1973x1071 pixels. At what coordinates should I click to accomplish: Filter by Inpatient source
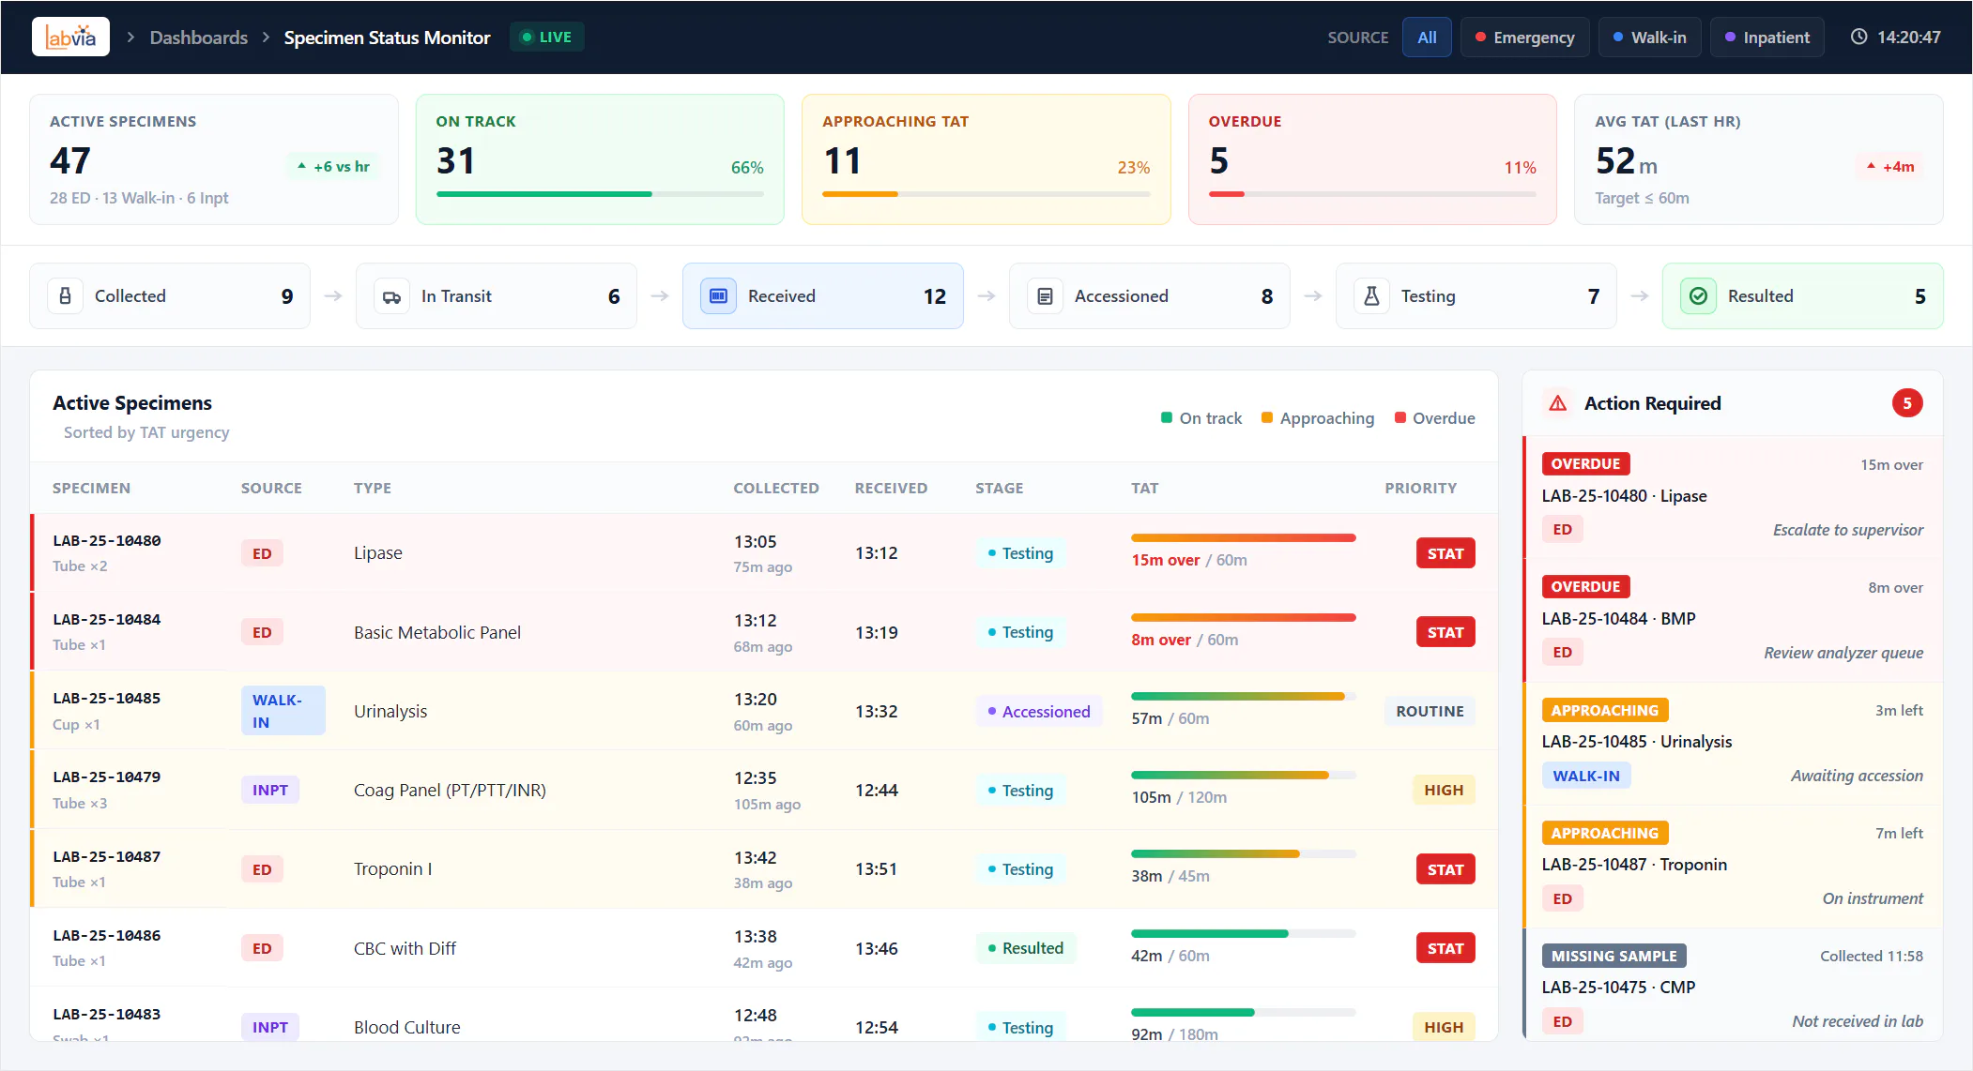tap(1767, 38)
